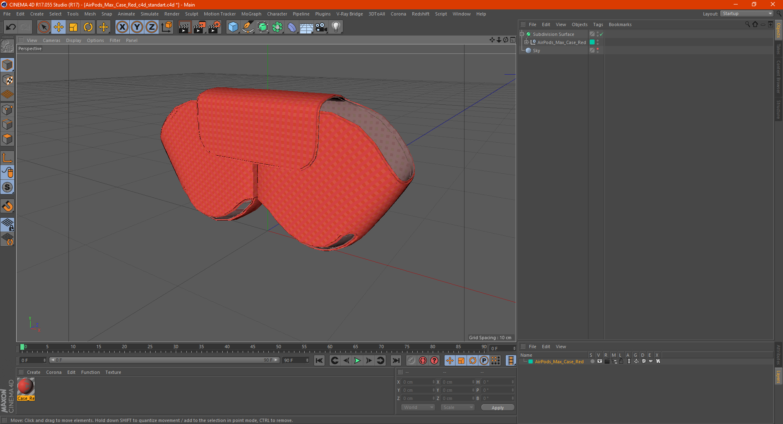Activate the Scale tool
783x424 pixels.
point(73,27)
